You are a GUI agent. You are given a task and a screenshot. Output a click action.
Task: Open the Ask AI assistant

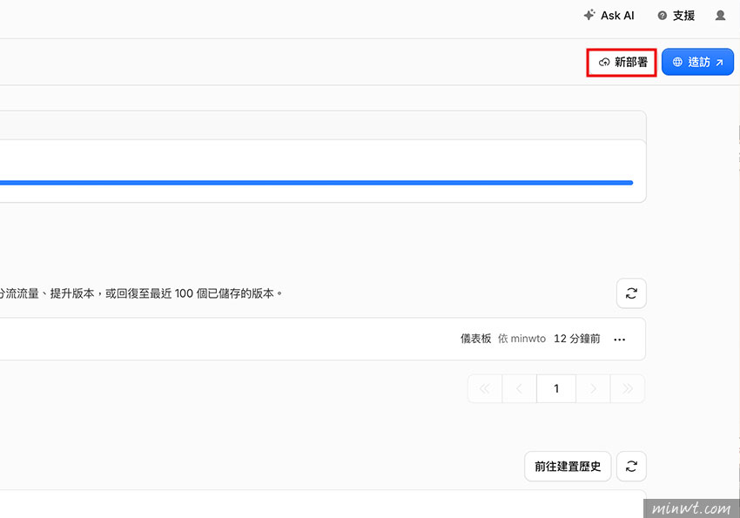(609, 16)
